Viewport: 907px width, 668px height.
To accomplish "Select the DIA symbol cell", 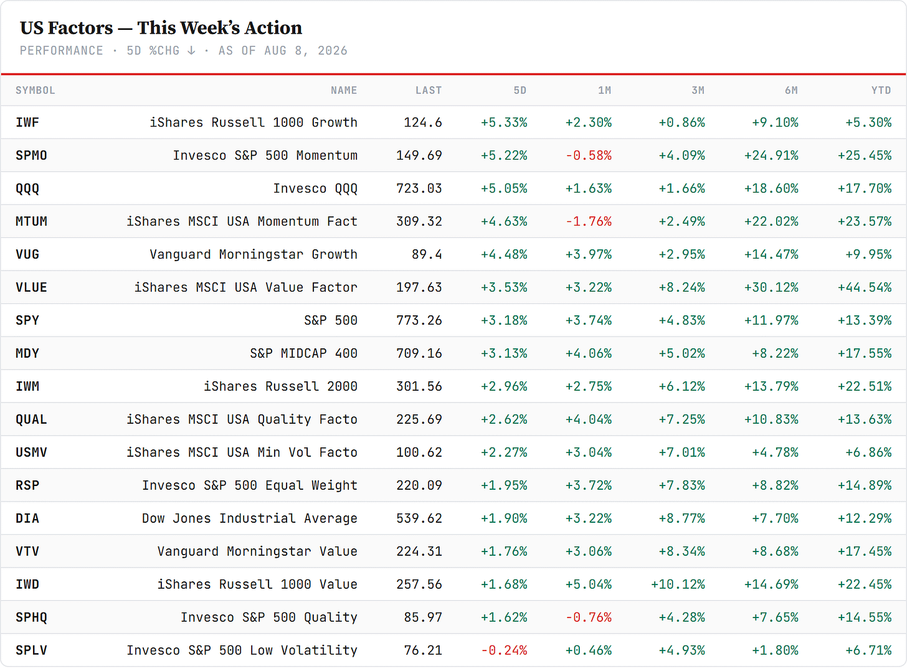I will tap(27, 518).
